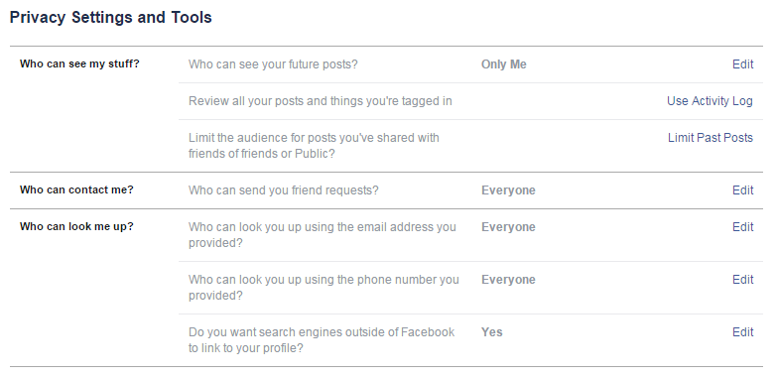This screenshot has height=377, width=776.
Task: Click the 'Privacy Settings and Tools' title
Action: (x=111, y=17)
